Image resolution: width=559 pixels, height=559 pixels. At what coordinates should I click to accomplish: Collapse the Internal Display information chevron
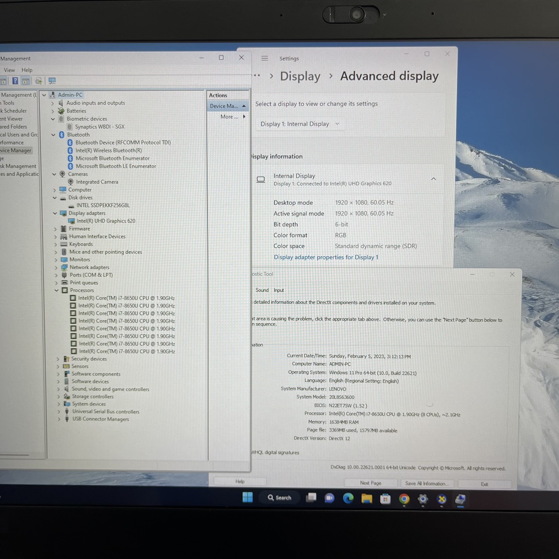tap(433, 179)
